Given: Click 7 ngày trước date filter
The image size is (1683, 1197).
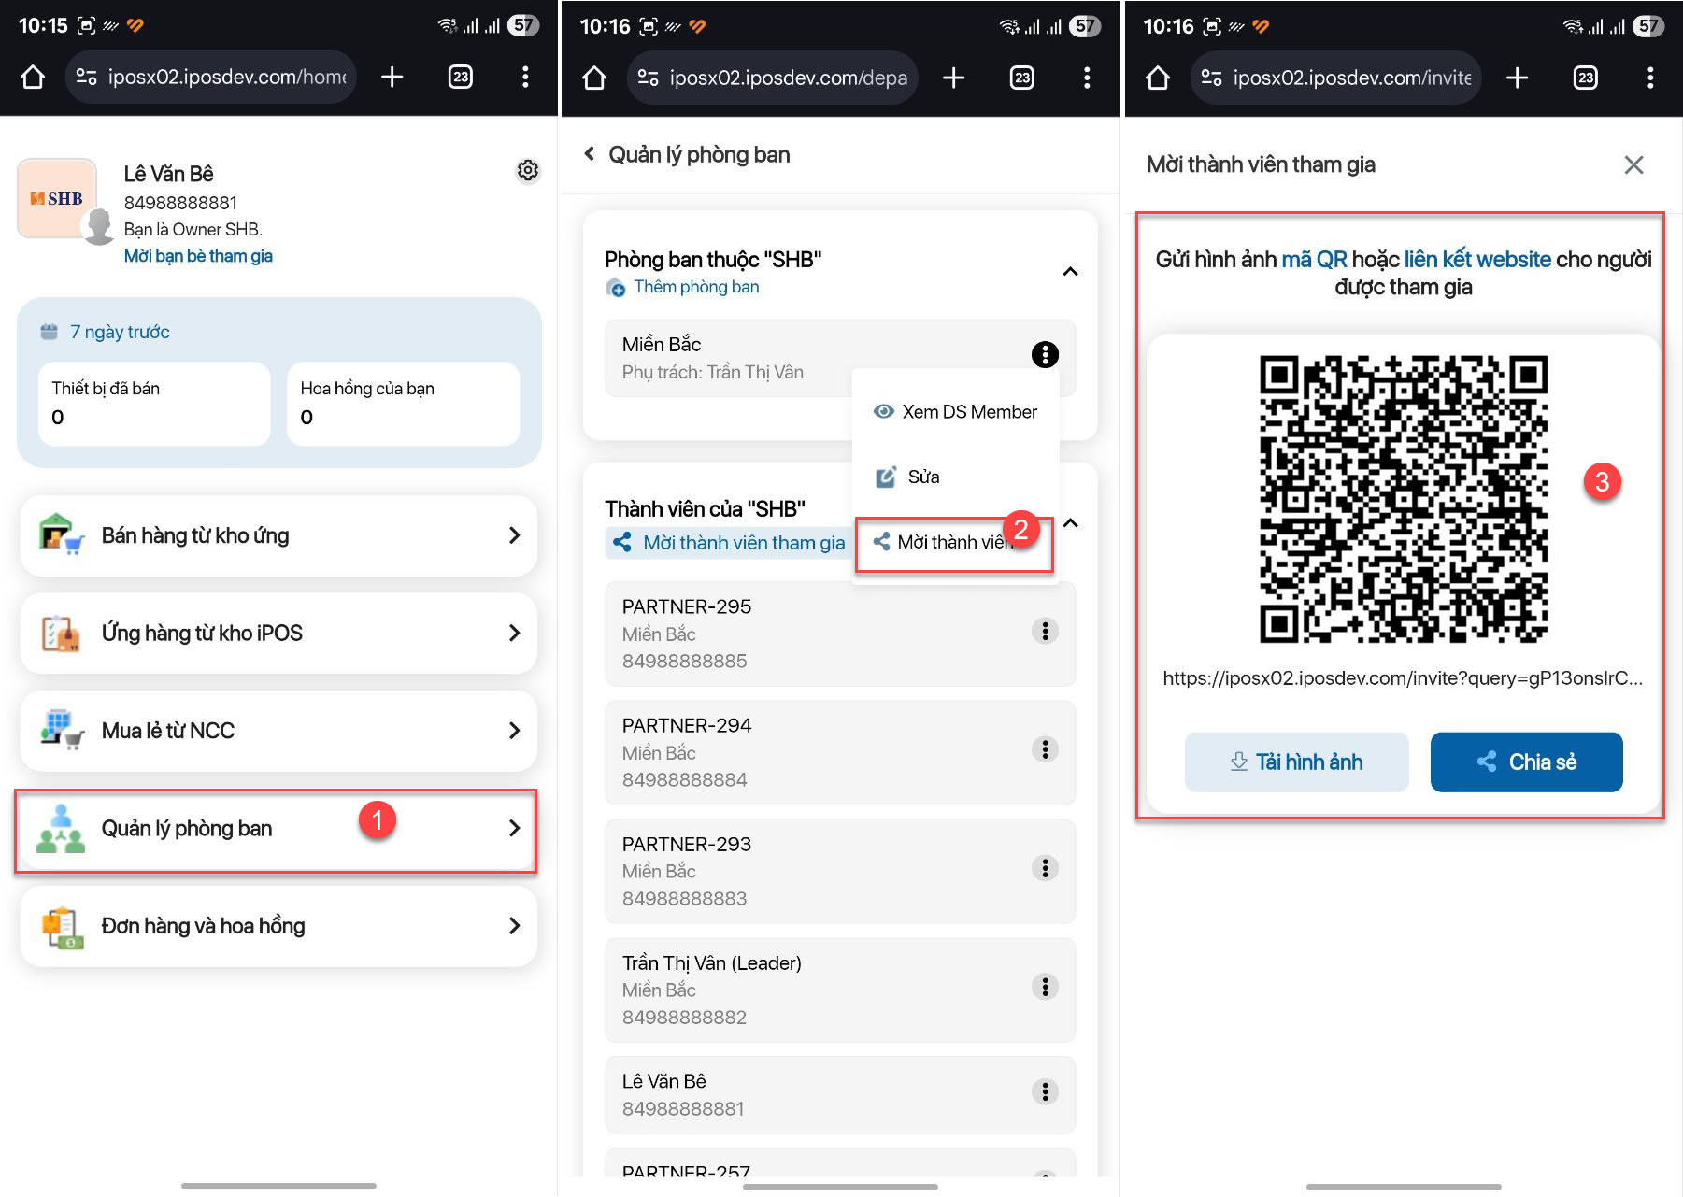Looking at the screenshot, I should [x=105, y=332].
